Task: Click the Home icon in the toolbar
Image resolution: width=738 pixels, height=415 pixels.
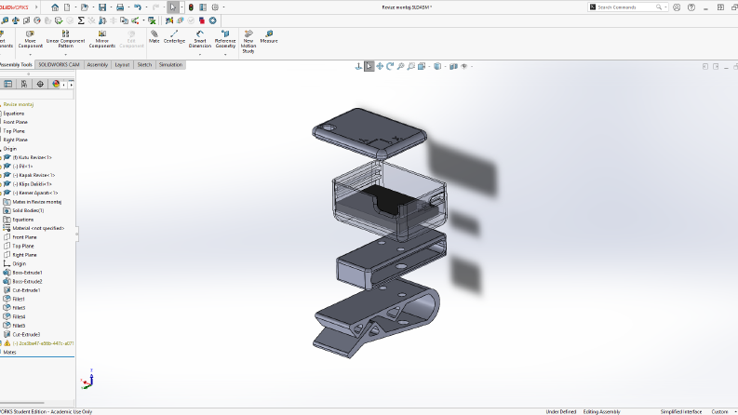Action: [x=55, y=7]
